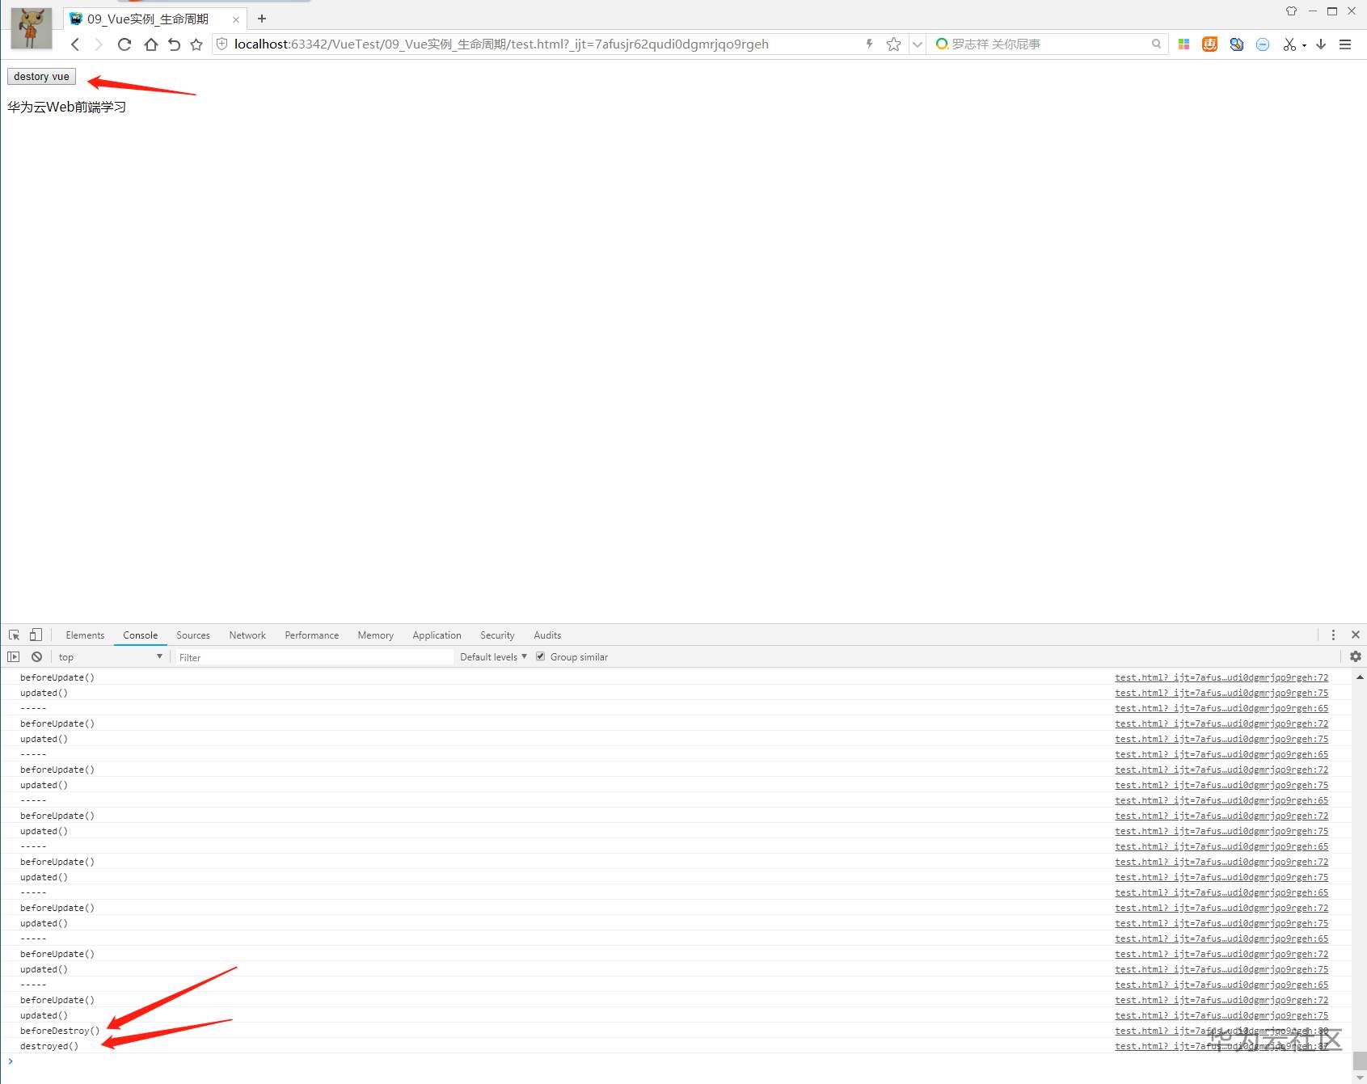
Task: Click the 华为云Web前端学习 paragraph text
Action: click(67, 107)
